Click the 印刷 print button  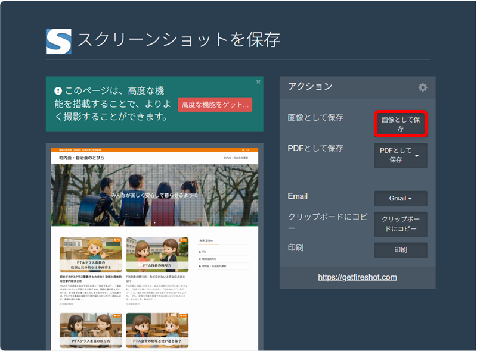click(401, 250)
